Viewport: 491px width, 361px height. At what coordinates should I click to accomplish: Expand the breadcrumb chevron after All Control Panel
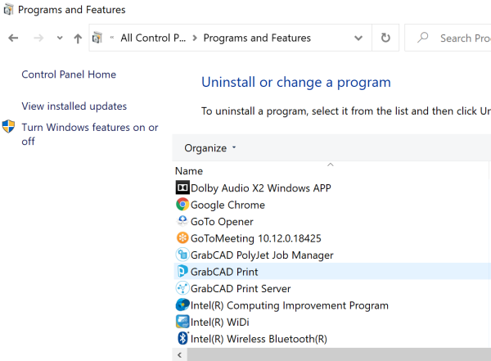coord(195,38)
